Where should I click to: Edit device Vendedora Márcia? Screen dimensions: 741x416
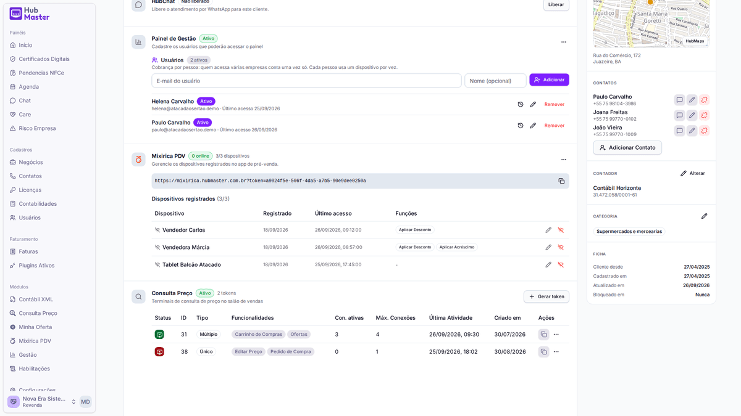548,247
